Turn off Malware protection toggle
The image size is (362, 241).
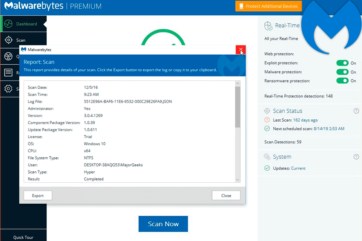click(342, 72)
